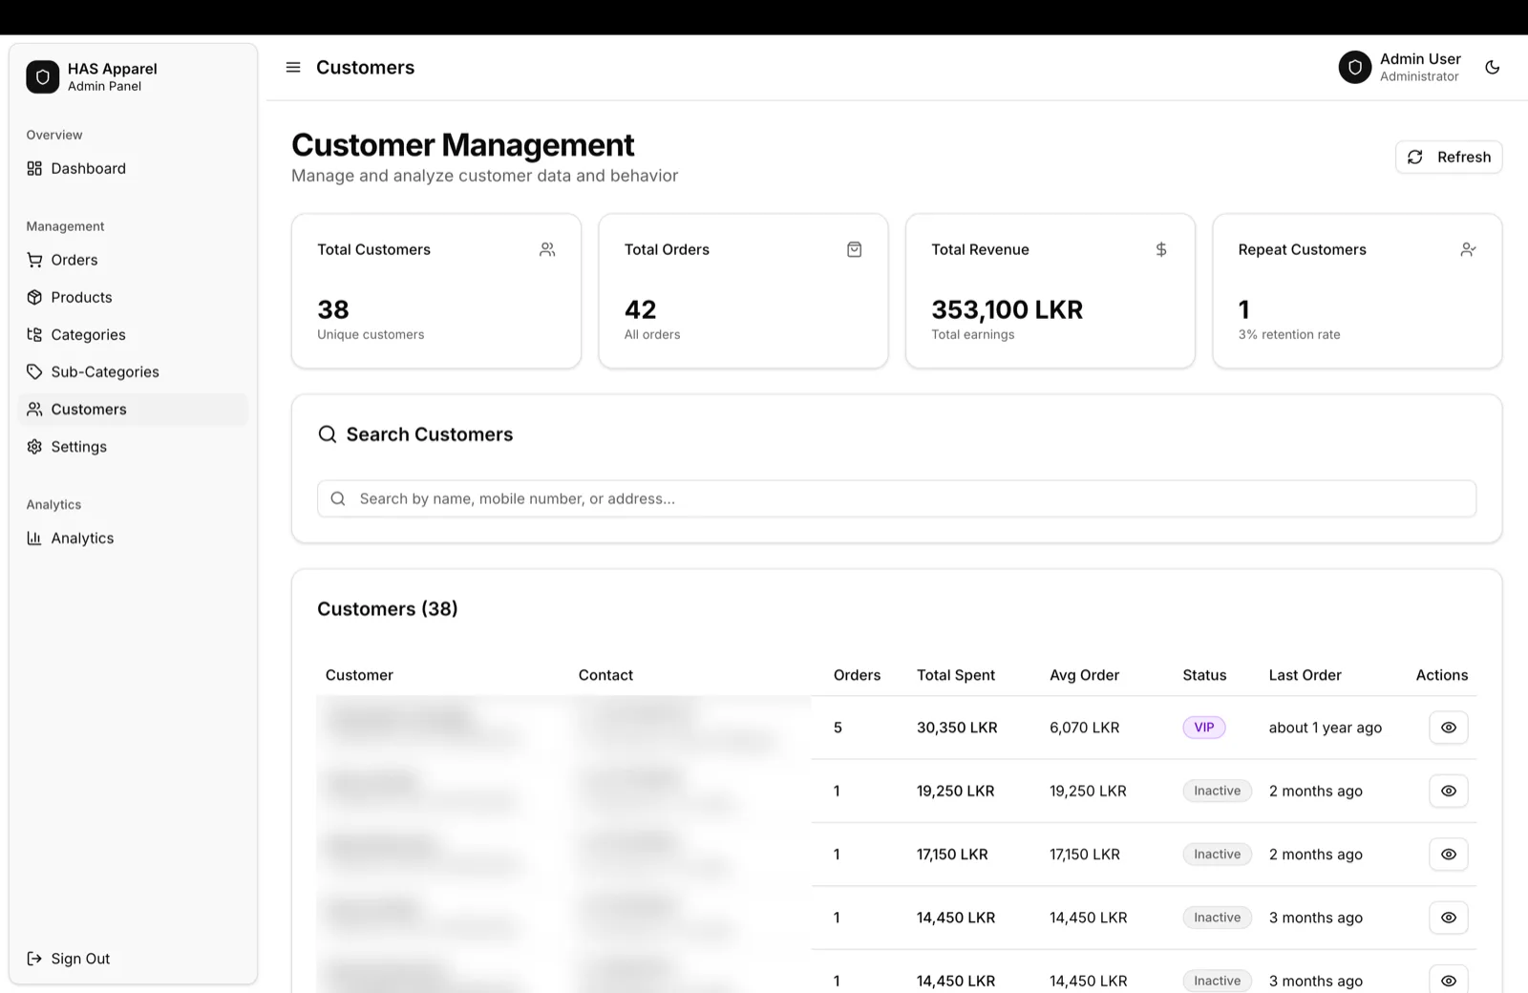Click the Customers (38) table heading
The width and height of the screenshot is (1528, 993).
click(x=388, y=609)
